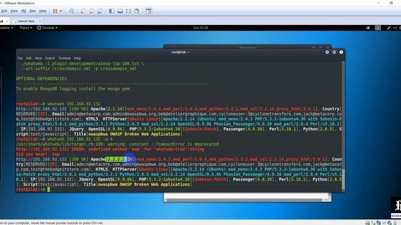Click the first http://192.168.92.132 URL in the output
The width and height of the screenshot is (401, 225).
[41, 109]
